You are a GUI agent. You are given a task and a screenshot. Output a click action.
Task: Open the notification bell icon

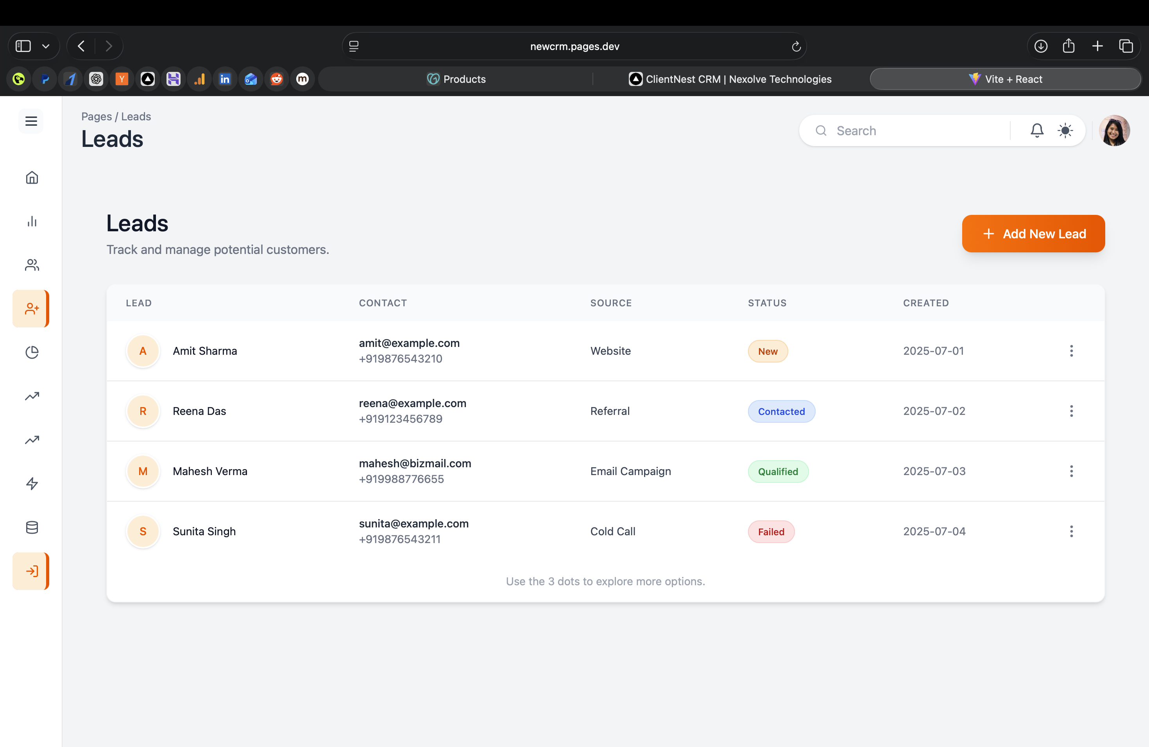(x=1036, y=130)
